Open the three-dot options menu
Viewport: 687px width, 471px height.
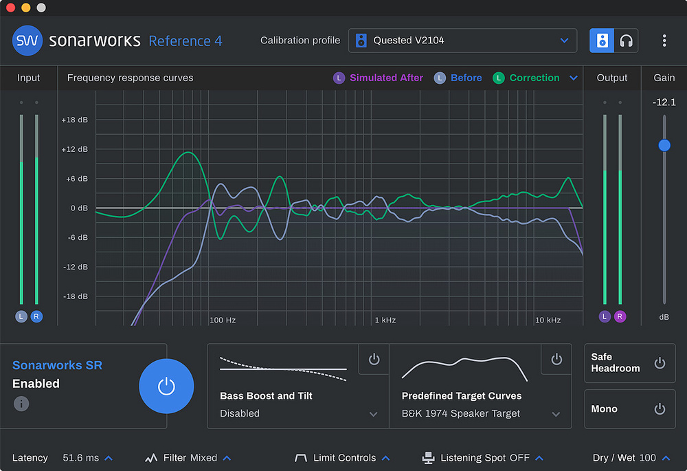pyautogui.click(x=664, y=41)
